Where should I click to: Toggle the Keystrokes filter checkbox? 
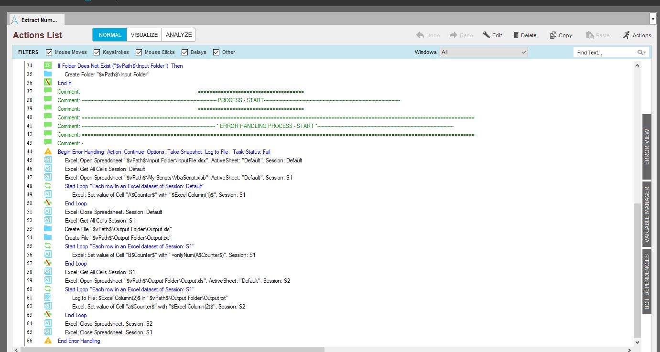pos(97,52)
